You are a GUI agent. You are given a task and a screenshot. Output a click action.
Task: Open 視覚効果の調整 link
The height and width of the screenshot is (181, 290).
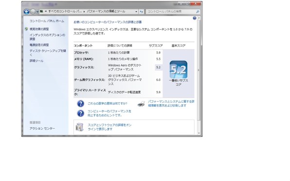[x=39, y=29]
